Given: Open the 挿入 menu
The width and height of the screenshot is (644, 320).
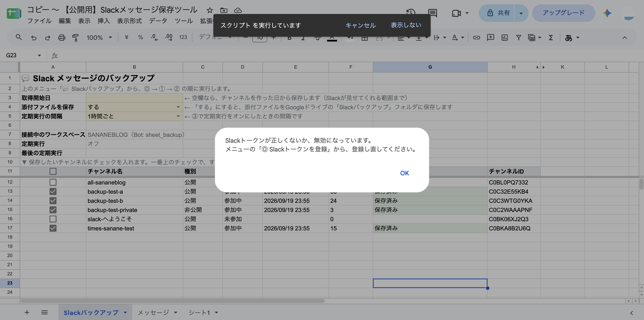Looking at the screenshot, I should (x=104, y=21).
